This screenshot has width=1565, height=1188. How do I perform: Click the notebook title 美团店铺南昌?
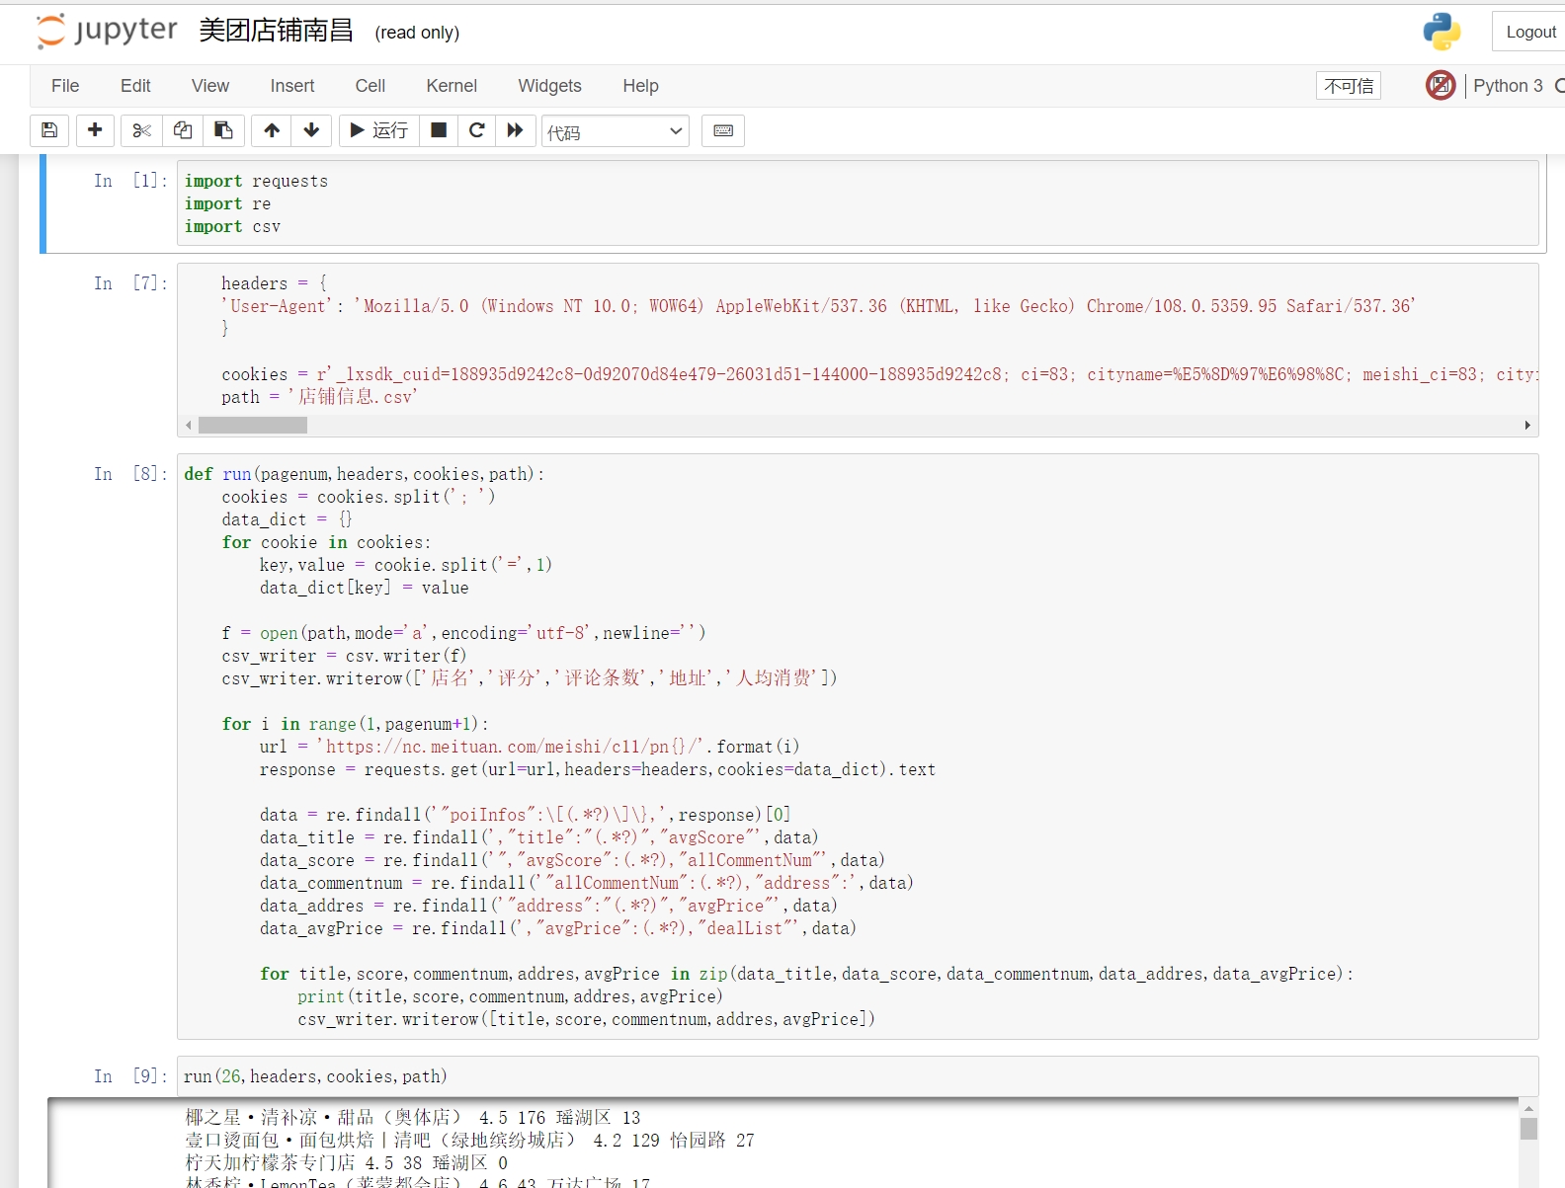click(x=276, y=32)
